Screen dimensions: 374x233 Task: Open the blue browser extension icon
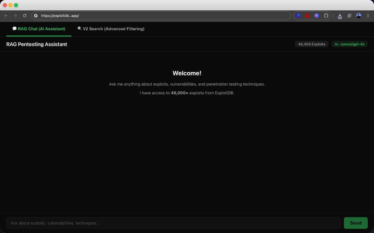[298, 16]
